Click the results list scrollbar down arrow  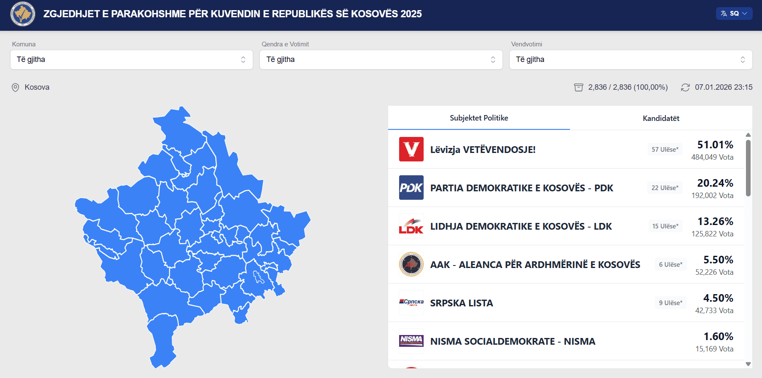748,364
